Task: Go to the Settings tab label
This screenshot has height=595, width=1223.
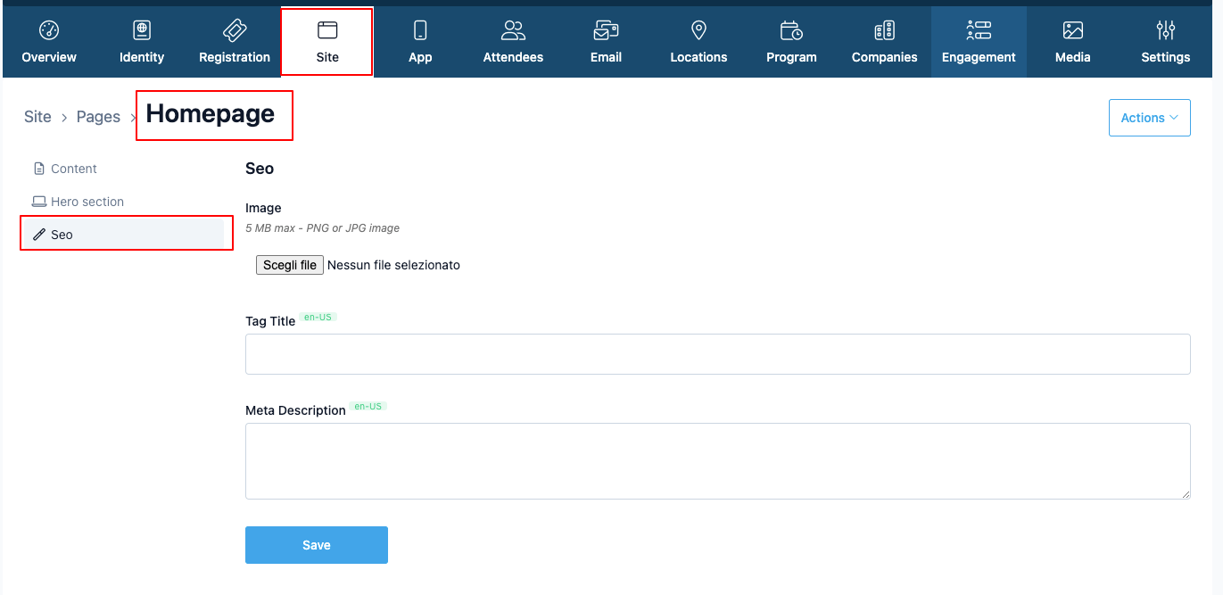Action: pos(1165,57)
